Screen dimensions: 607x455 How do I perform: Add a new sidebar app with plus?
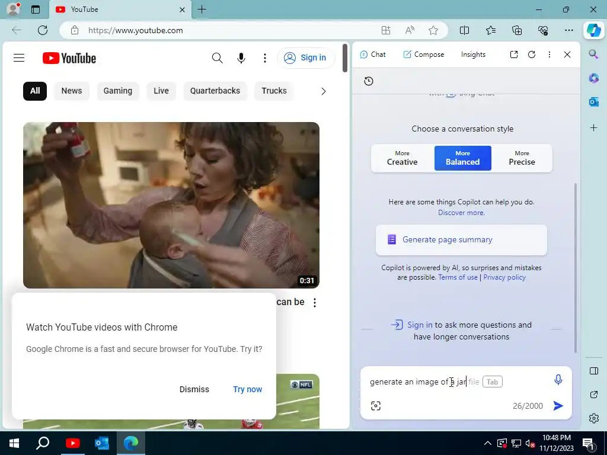coord(593,128)
